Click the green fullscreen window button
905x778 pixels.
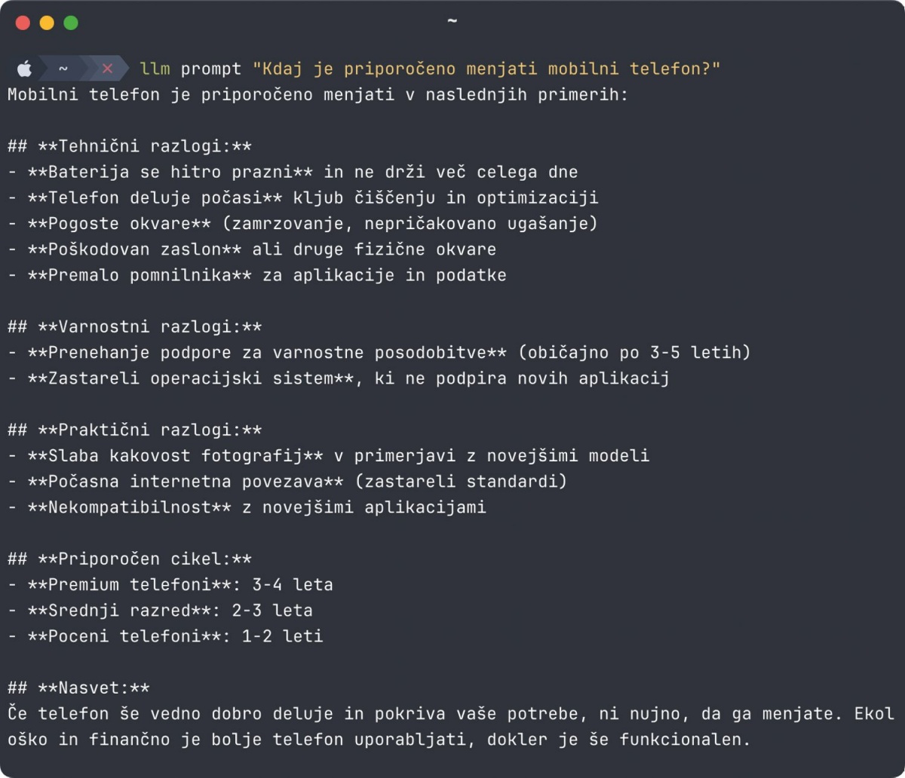click(x=71, y=23)
